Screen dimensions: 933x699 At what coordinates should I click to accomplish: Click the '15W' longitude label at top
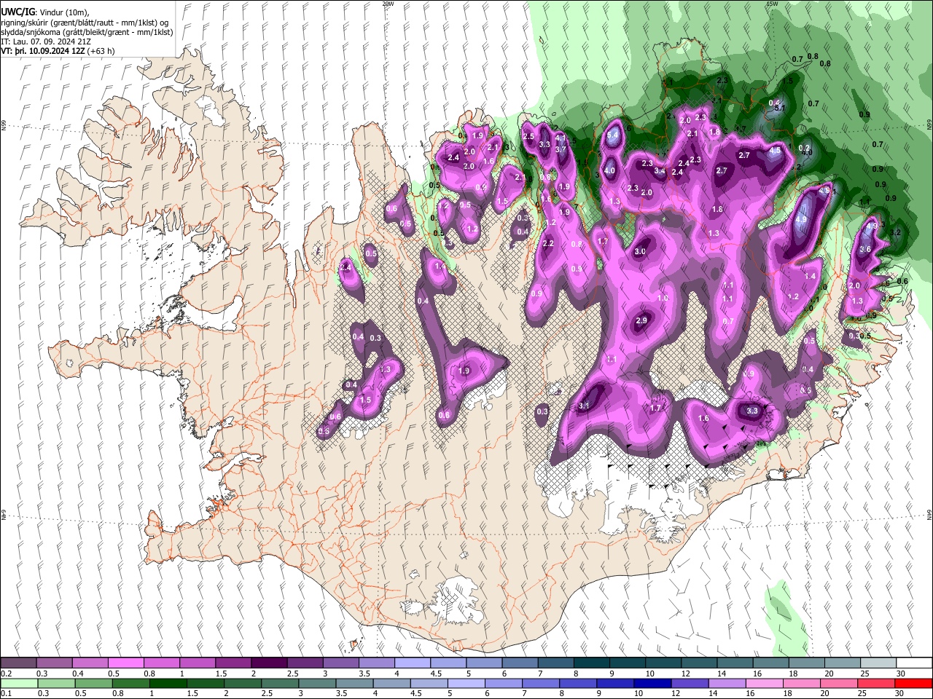772,4
